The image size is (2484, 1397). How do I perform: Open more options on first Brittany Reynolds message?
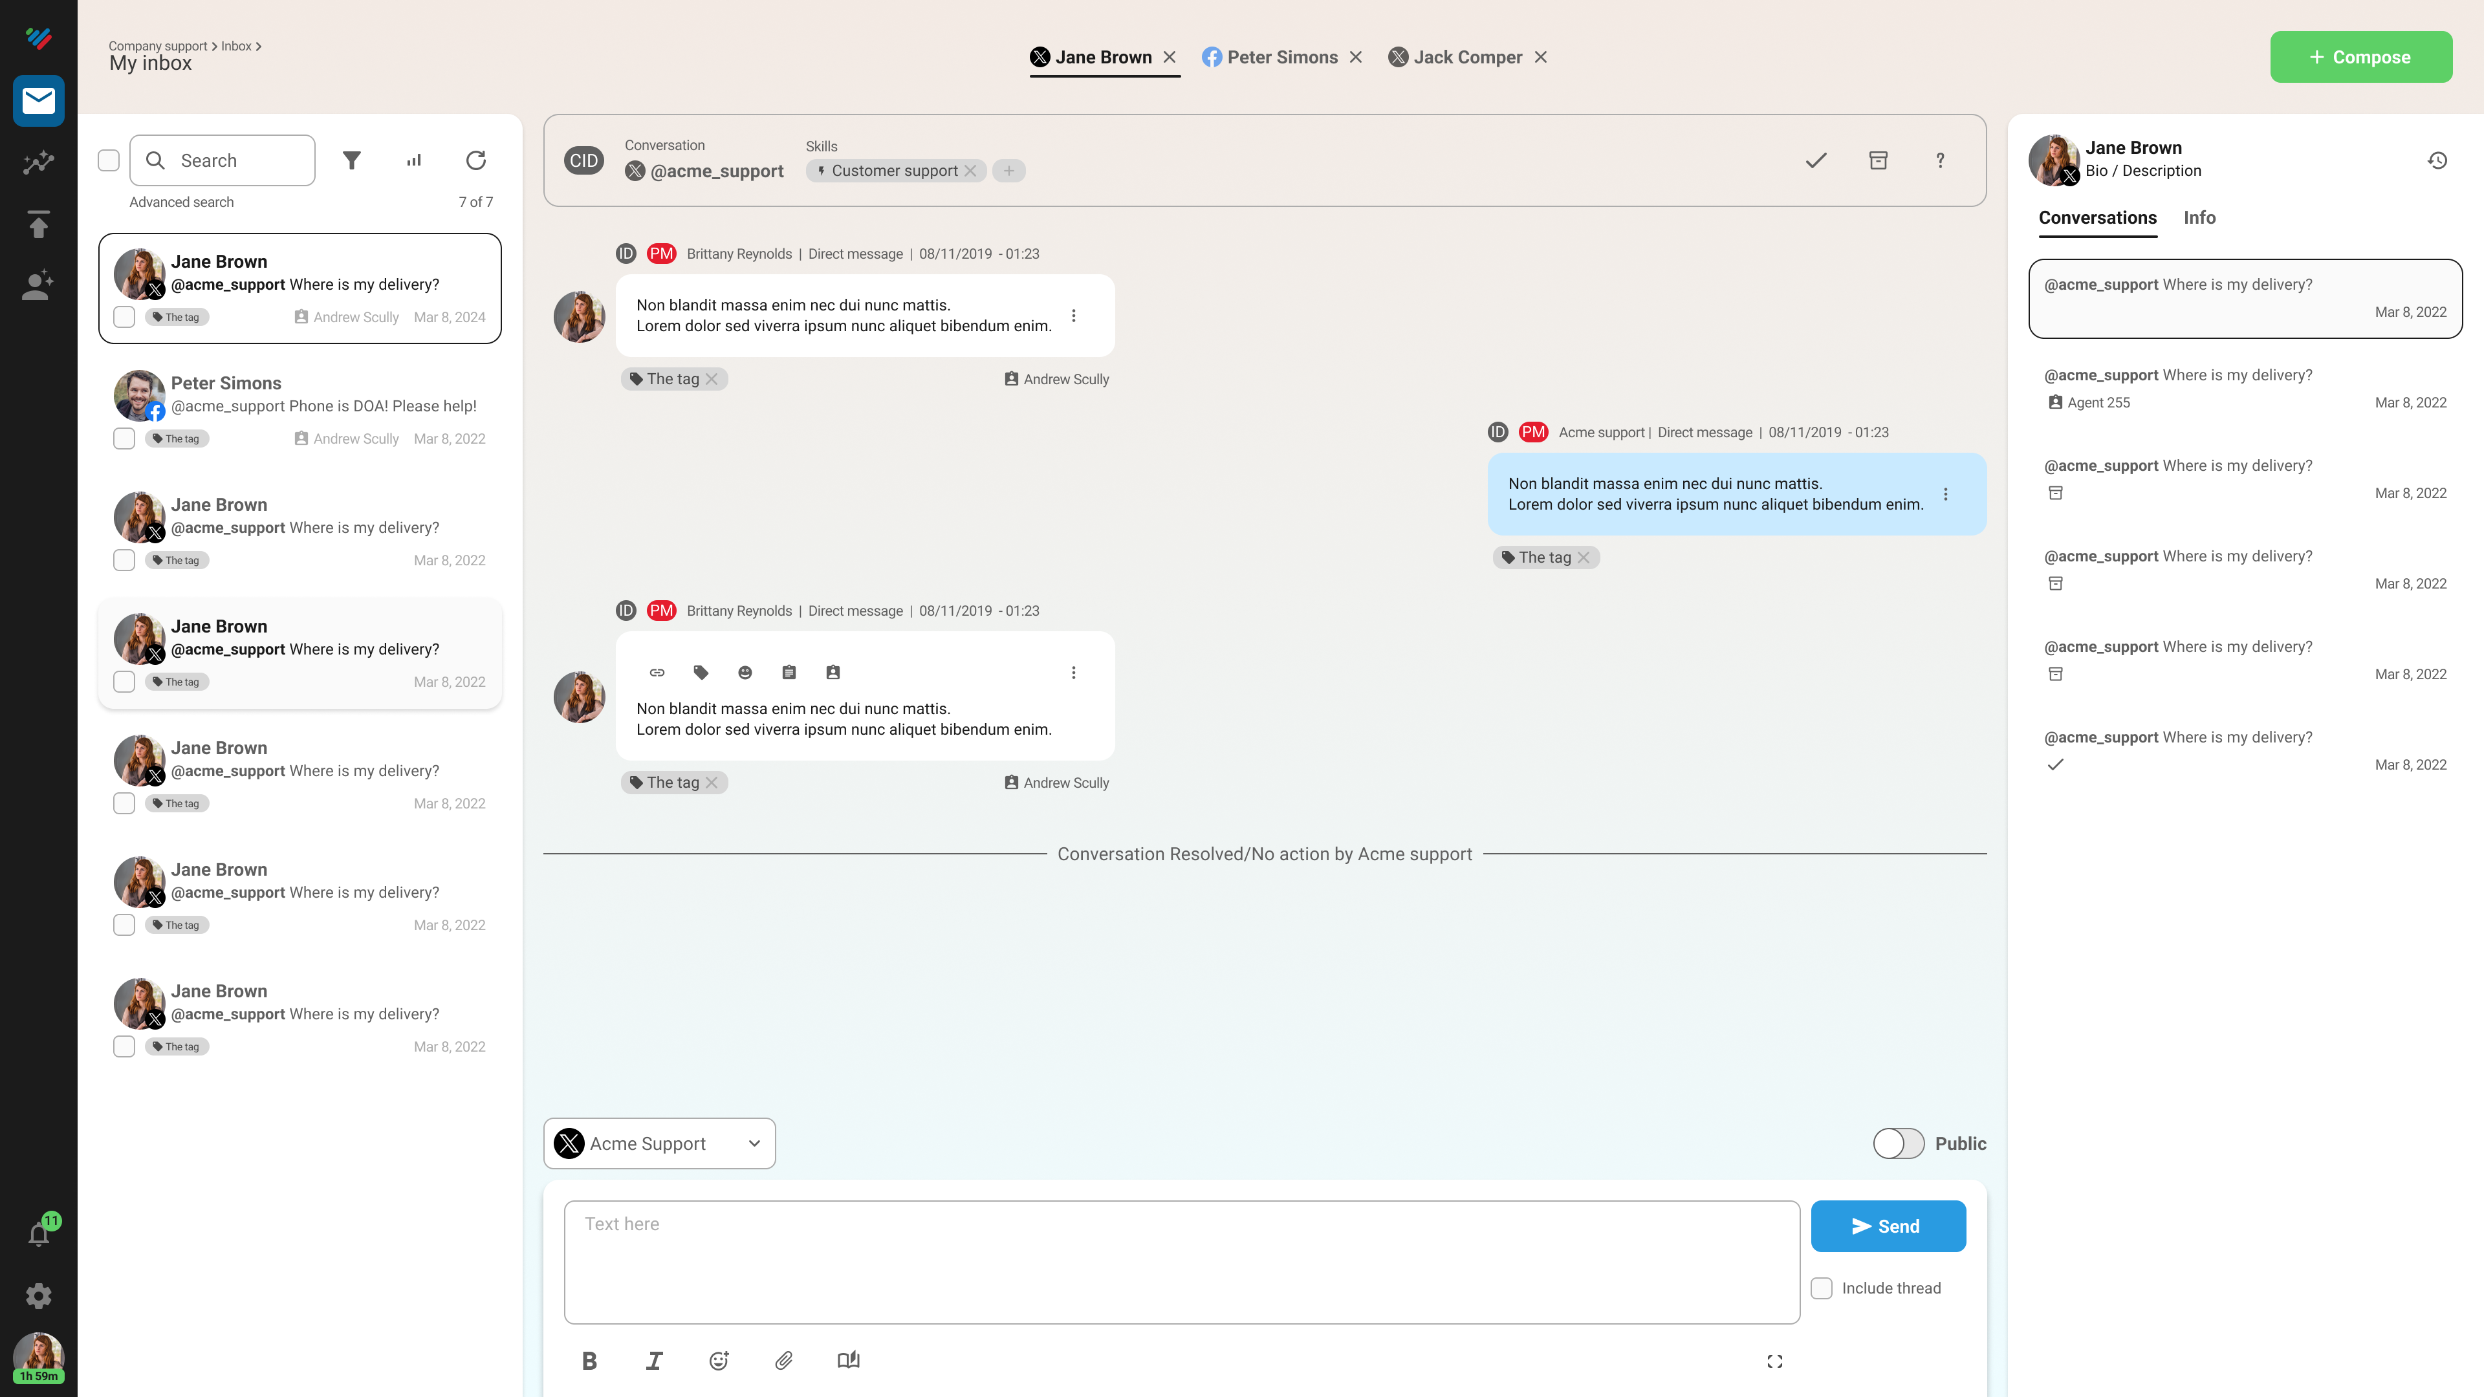(x=1073, y=315)
